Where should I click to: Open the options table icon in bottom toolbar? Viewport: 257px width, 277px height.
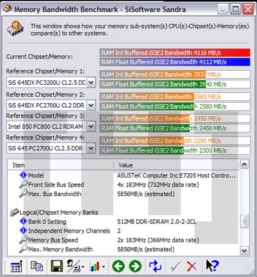[17, 266]
